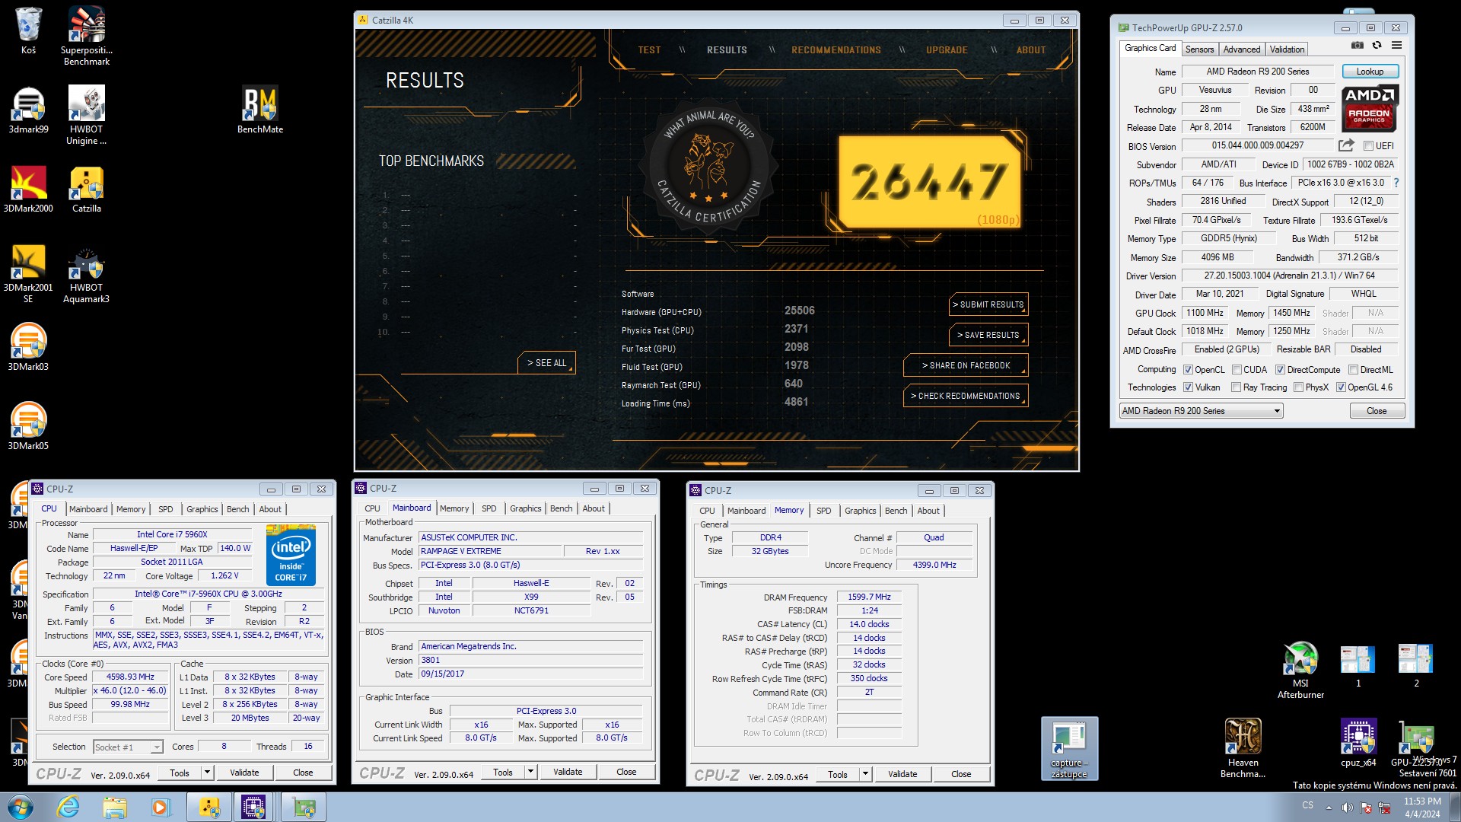This screenshot has height=822, width=1461.
Task: Show hidden system tray icons arrow
Action: point(1329,808)
